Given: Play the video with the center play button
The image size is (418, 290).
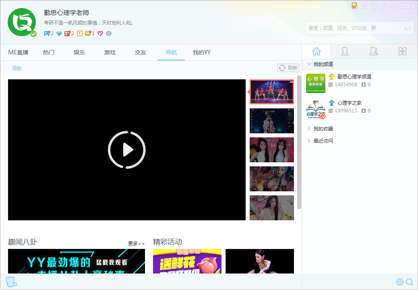Looking at the screenshot, I should point(127,150).
